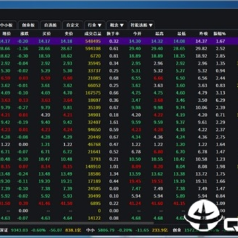Select the highlighted row with volume 548495

pyautogui.click(x=119, y=41)
